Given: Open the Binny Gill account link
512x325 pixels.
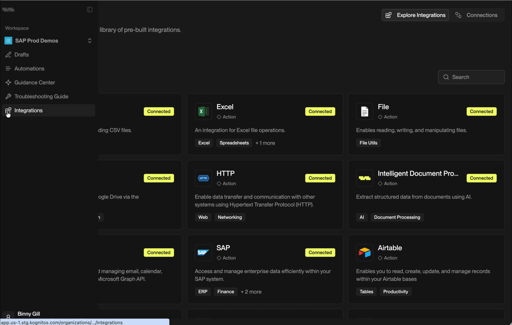Looking at the screenshot, I should 29,313.
